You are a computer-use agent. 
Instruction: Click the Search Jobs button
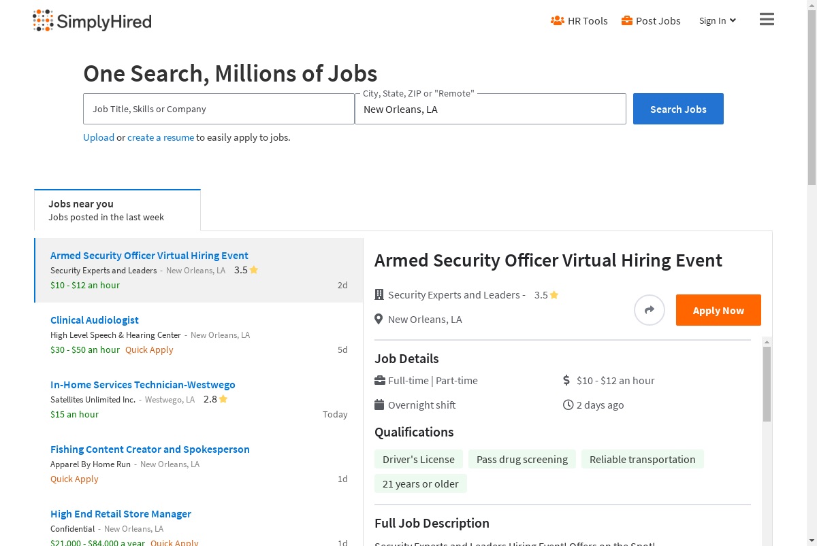click(x=678, y=109)
